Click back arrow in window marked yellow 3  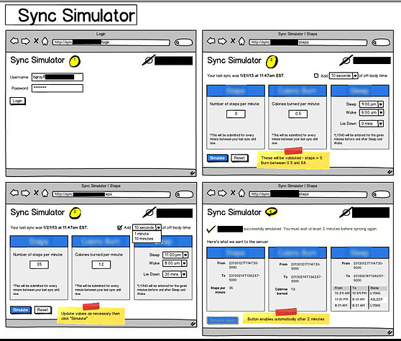(x=14, y=193)
